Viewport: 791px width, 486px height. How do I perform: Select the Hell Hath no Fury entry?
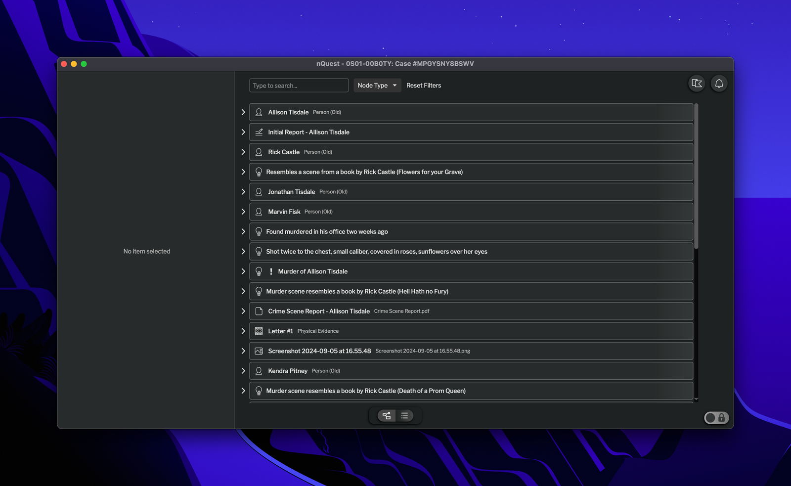coord(471,291)
